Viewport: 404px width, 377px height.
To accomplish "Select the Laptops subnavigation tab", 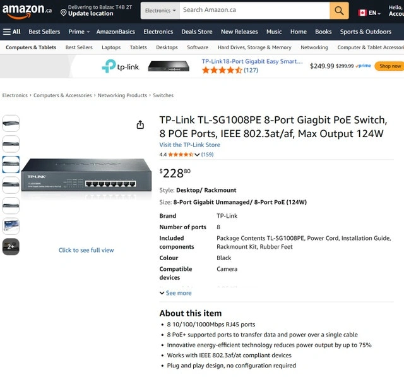I will (111, 47).
